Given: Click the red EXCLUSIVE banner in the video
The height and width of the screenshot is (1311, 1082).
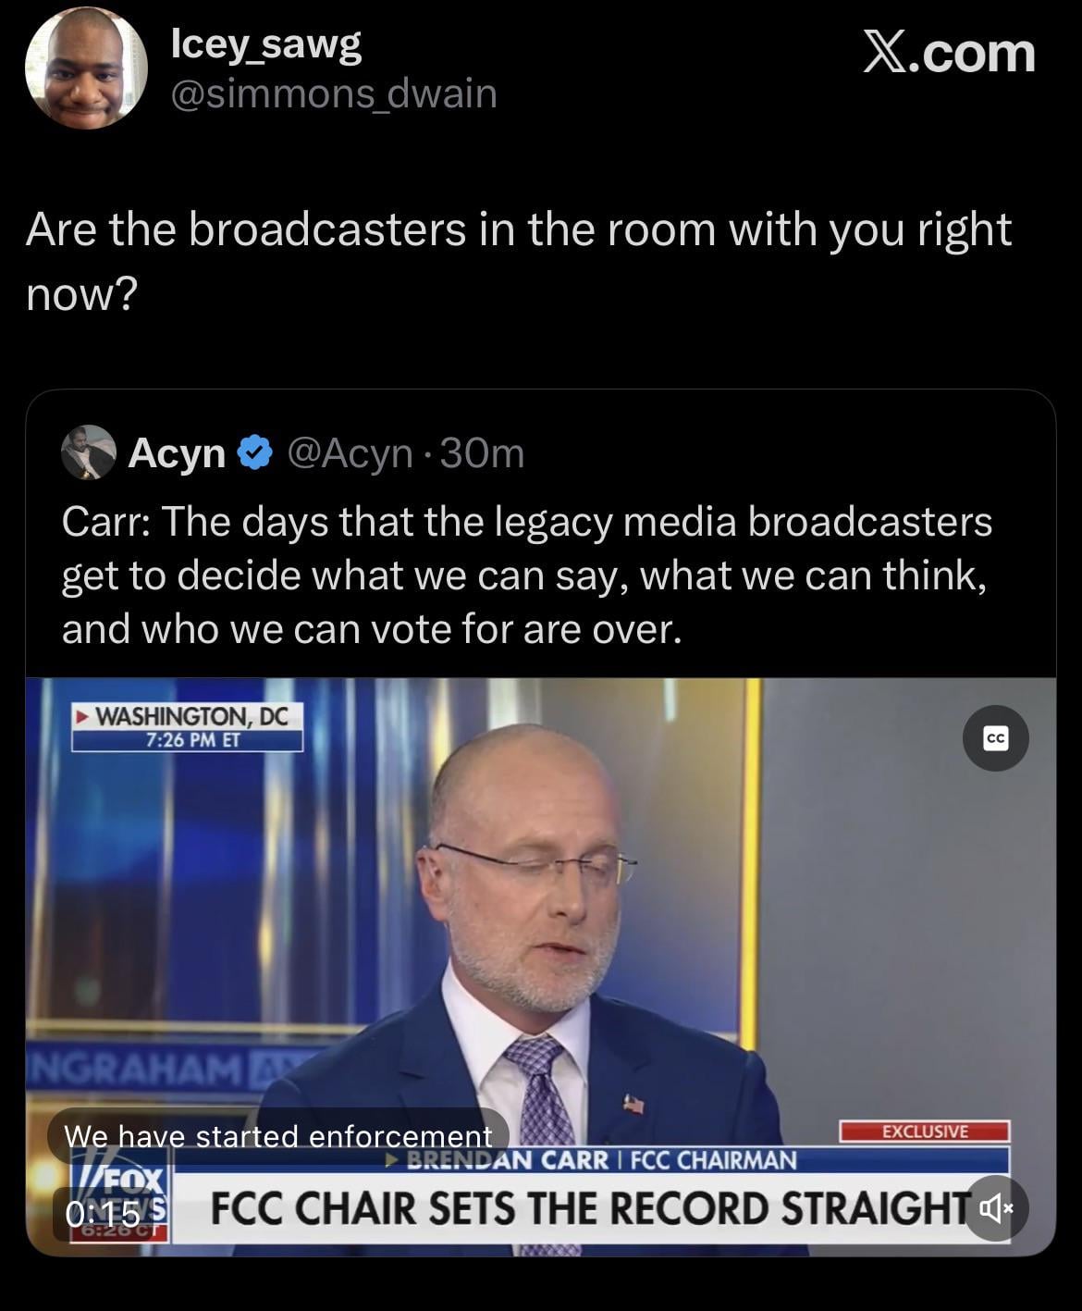Looking at the screenshot, I should (924, 1131).
